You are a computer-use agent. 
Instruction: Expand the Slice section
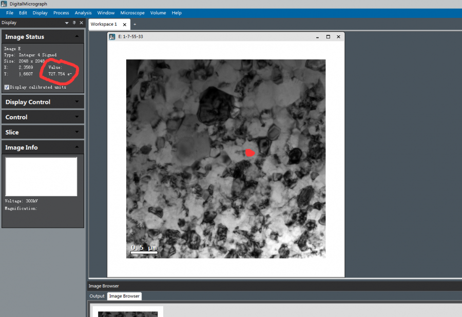tap(77, 132)
